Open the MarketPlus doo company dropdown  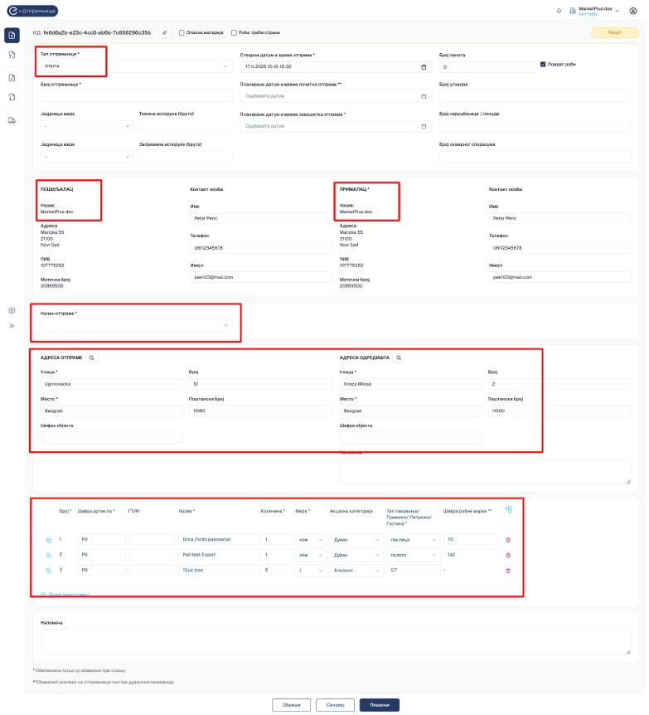[599, 10]
